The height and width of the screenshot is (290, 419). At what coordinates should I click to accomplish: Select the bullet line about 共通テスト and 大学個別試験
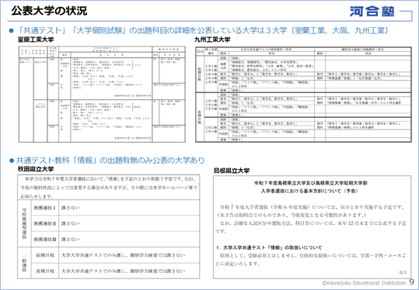(x=199, y=30)
